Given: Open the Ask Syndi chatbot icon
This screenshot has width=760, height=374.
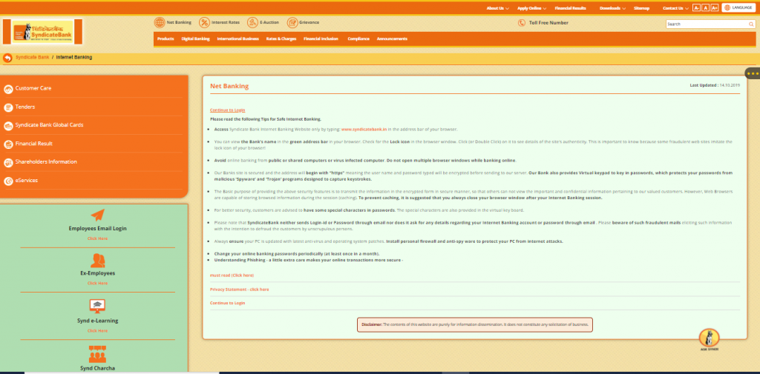Looking at the screenshot, I should [x=709, y=338].
